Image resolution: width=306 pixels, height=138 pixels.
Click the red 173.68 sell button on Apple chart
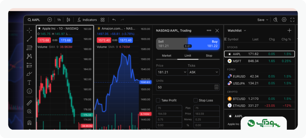tap(44, 40)
